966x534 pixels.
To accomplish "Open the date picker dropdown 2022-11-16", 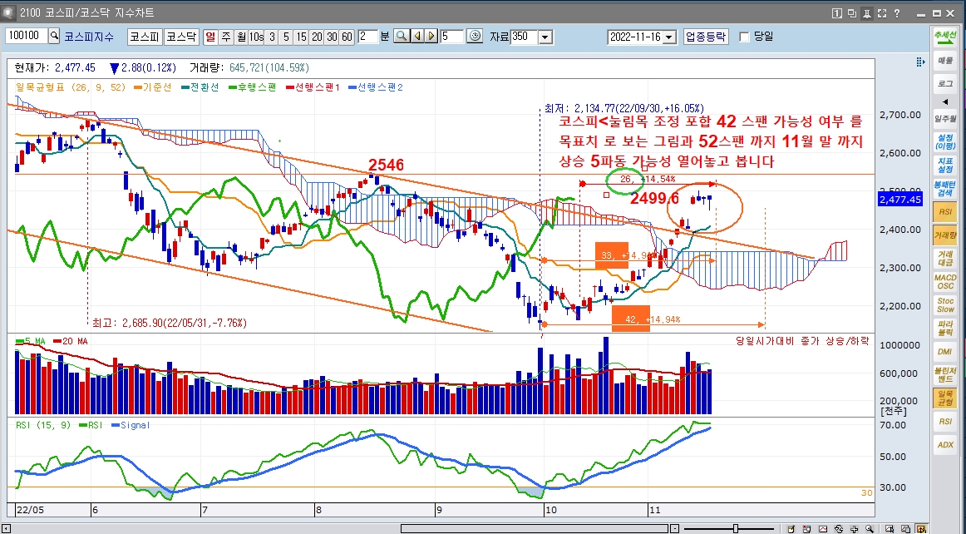I will click(670, 37).
